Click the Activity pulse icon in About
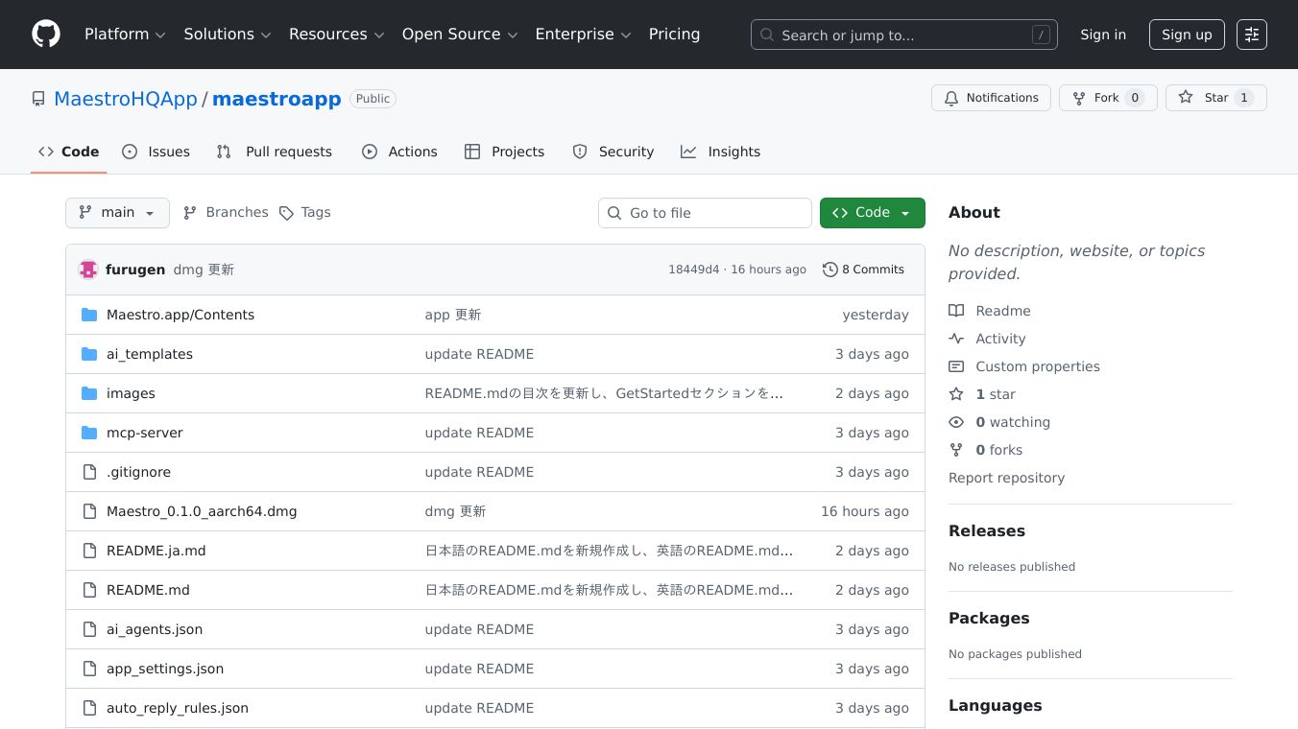1298x729 pixels. pyautogui.click(x=956, y=339)
